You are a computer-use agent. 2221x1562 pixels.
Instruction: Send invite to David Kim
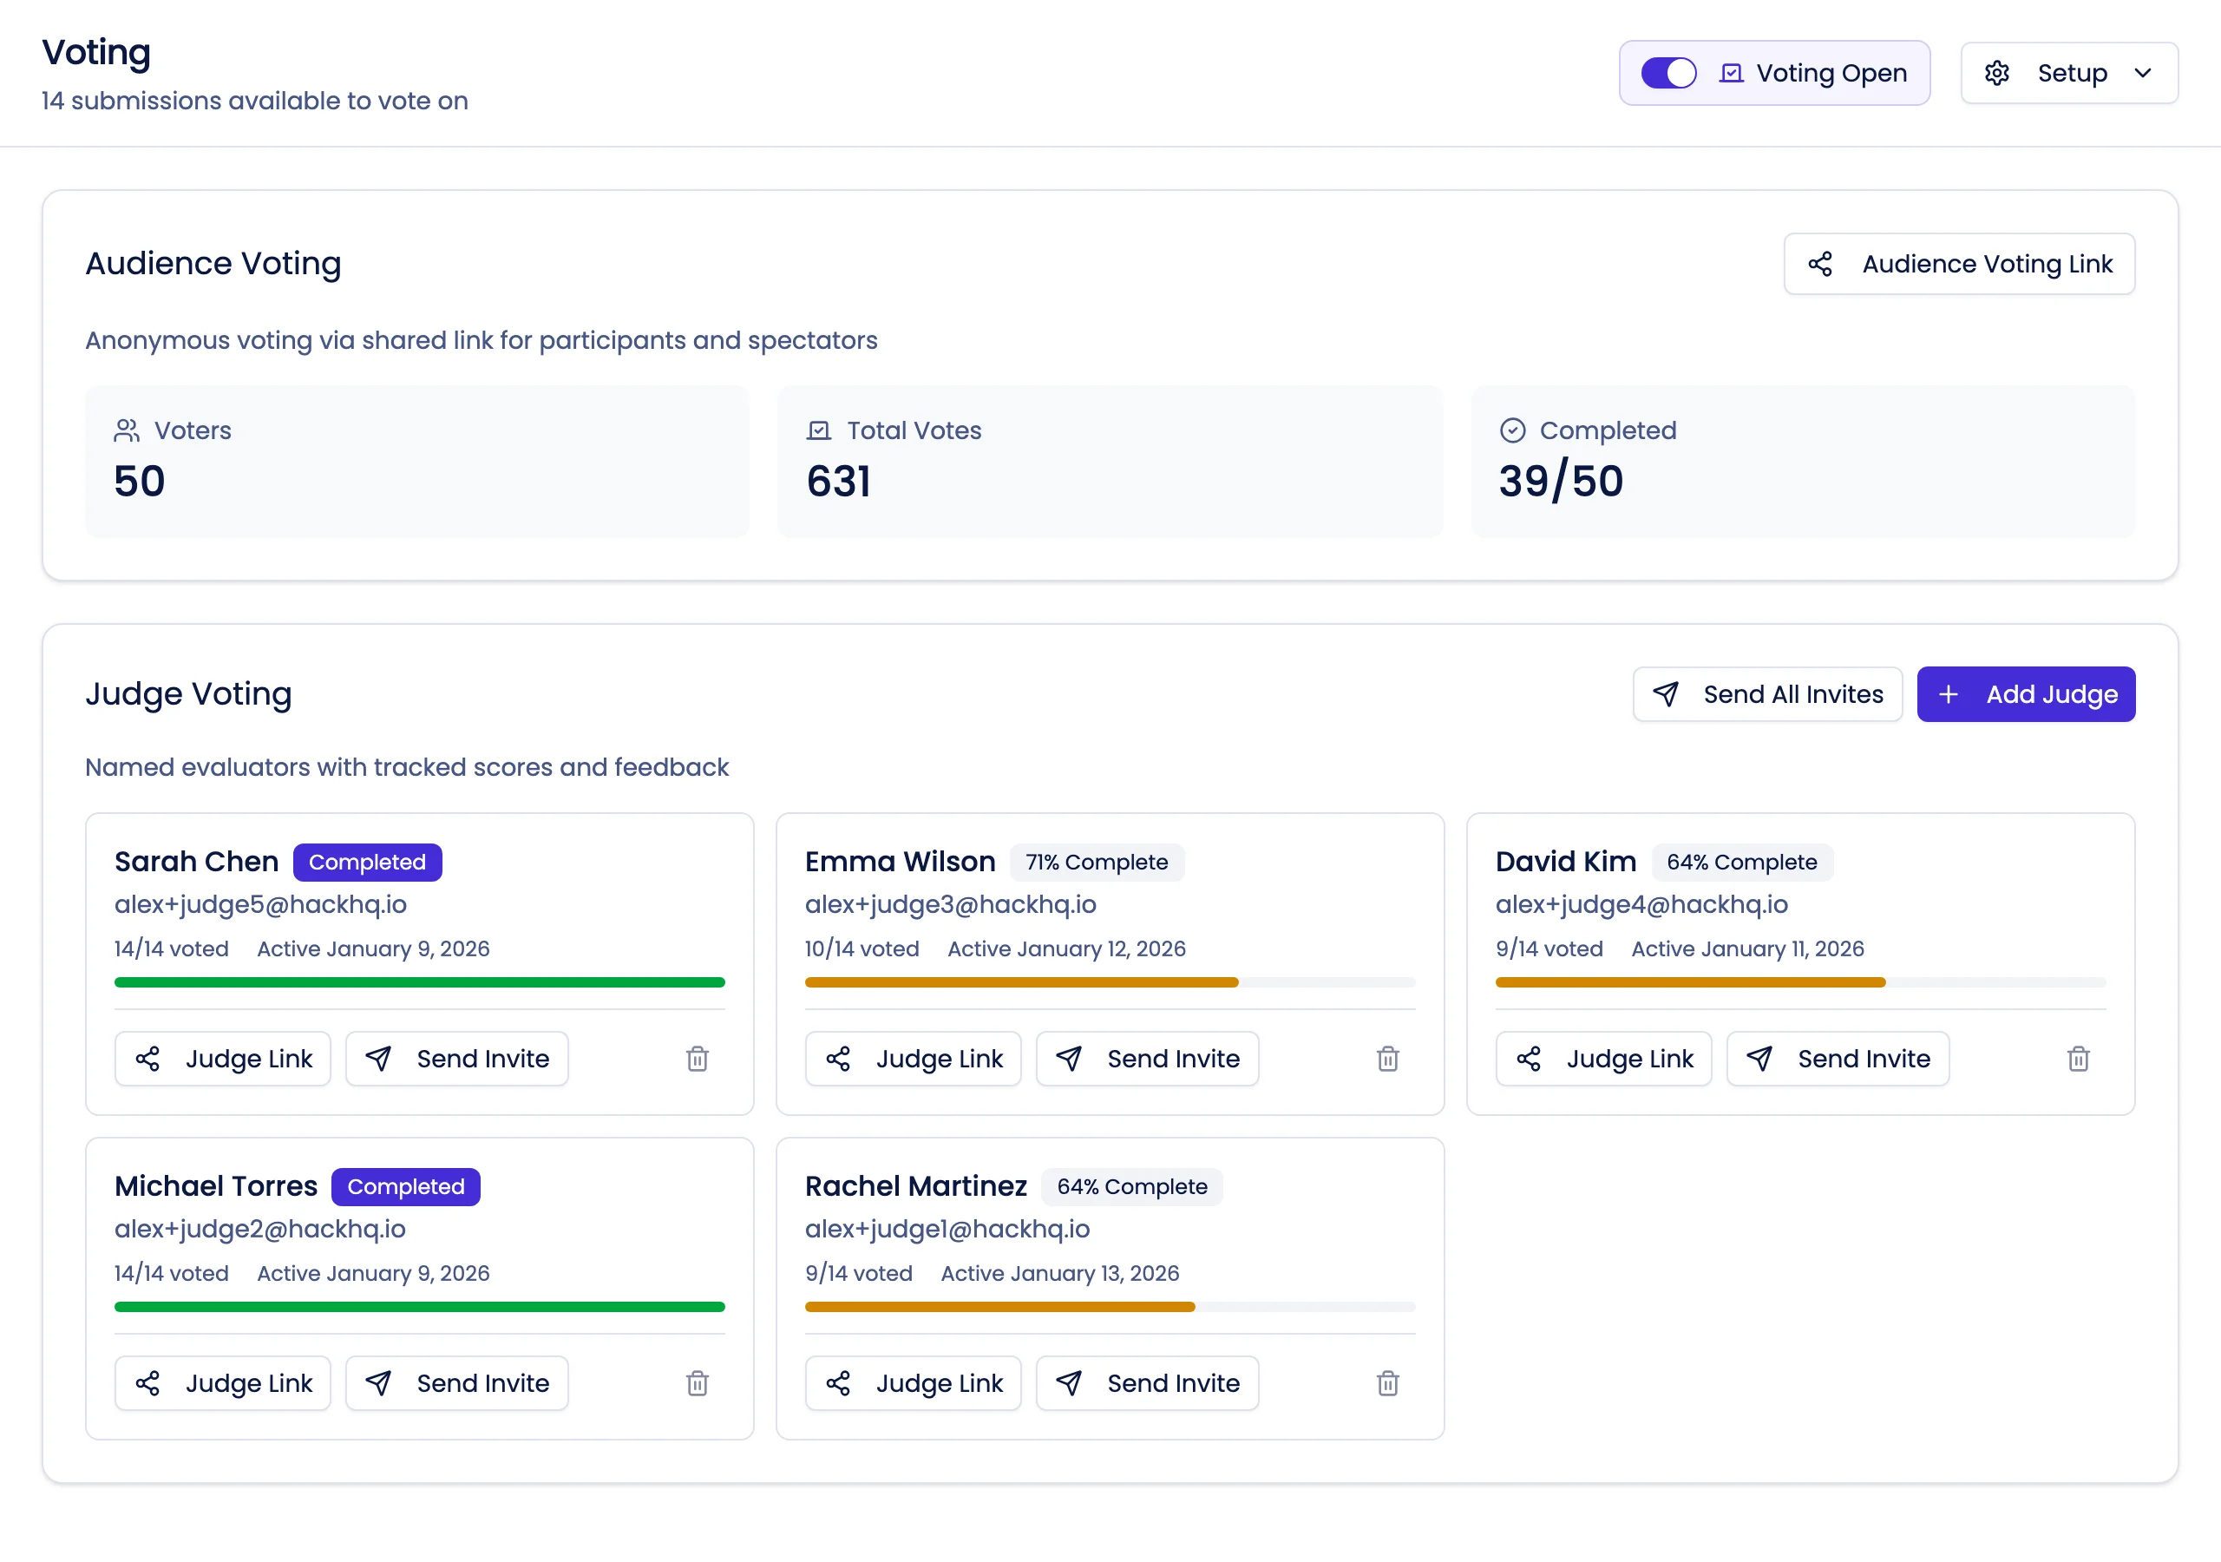point(1838,1059)
